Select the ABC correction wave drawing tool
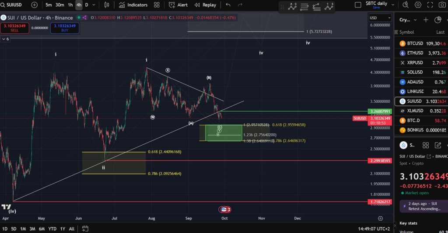448x233 pixels. (292, 6)
